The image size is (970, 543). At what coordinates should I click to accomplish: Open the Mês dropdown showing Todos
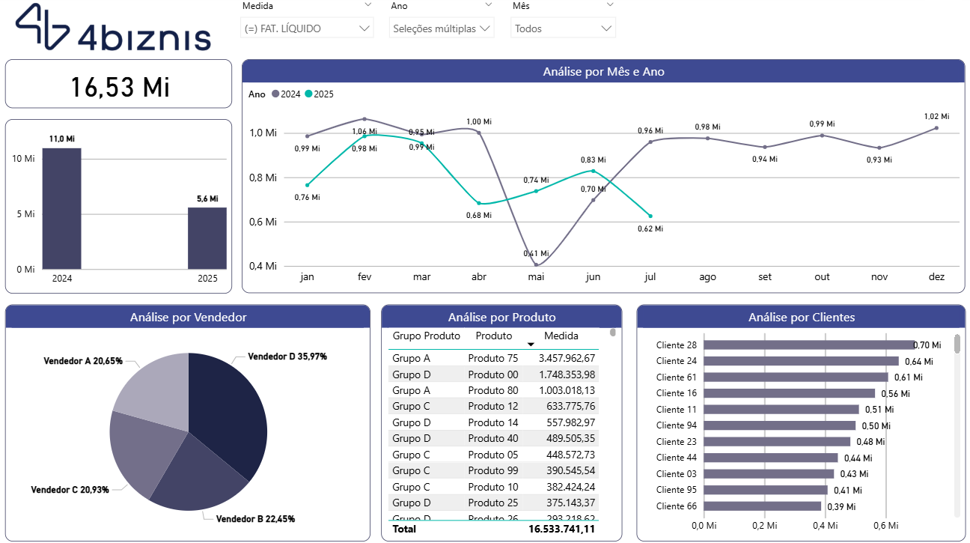coord(563,28)
